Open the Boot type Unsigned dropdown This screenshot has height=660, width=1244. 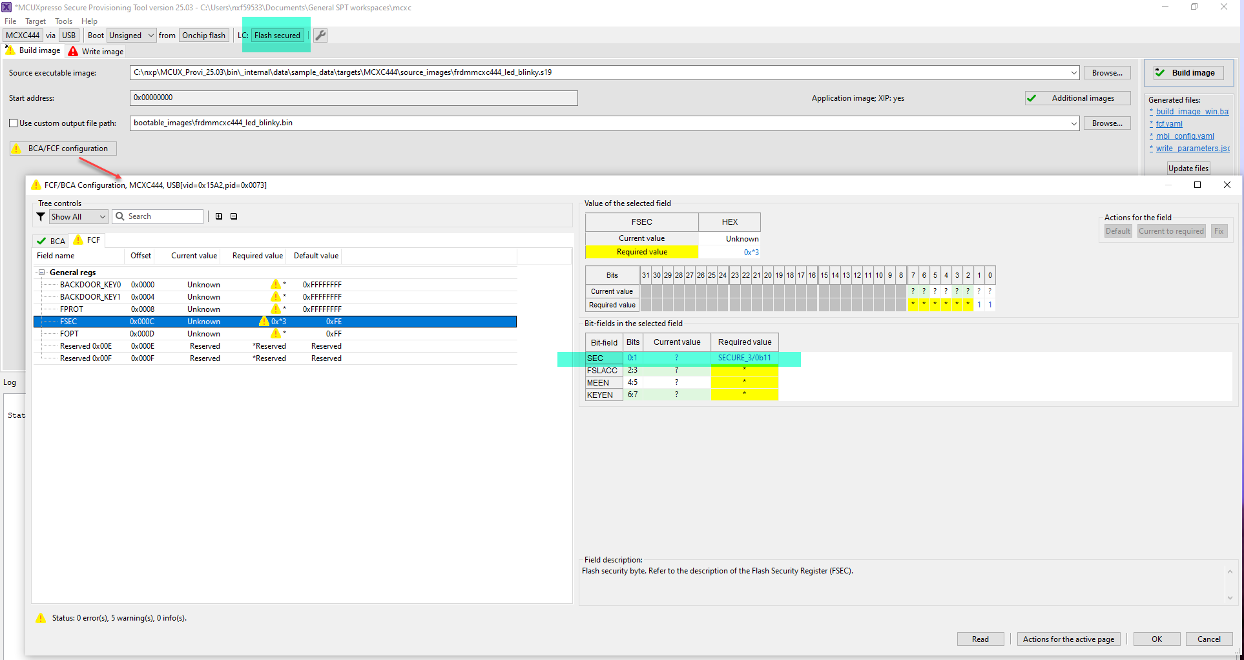coord(132,36)
